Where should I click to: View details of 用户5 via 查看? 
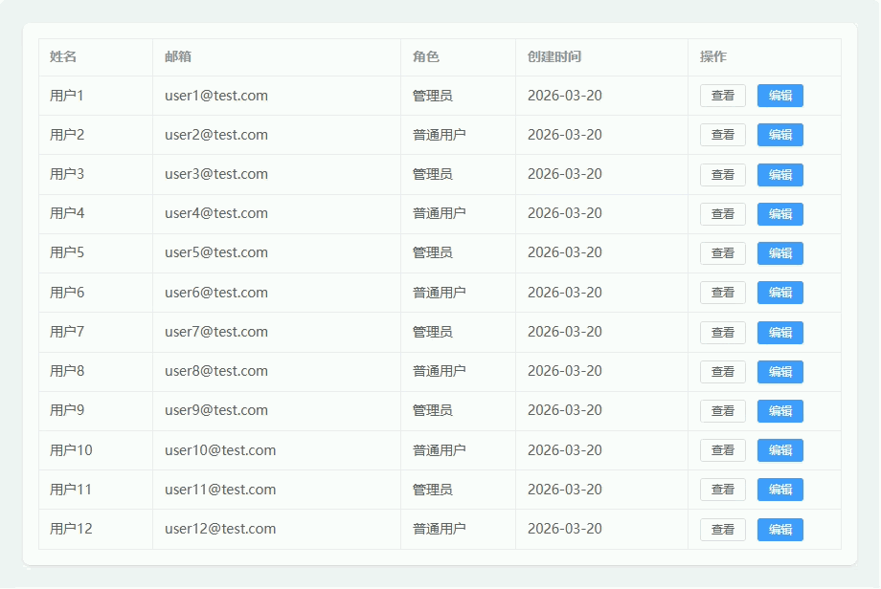pyautogui.click(x=722, y=253)
